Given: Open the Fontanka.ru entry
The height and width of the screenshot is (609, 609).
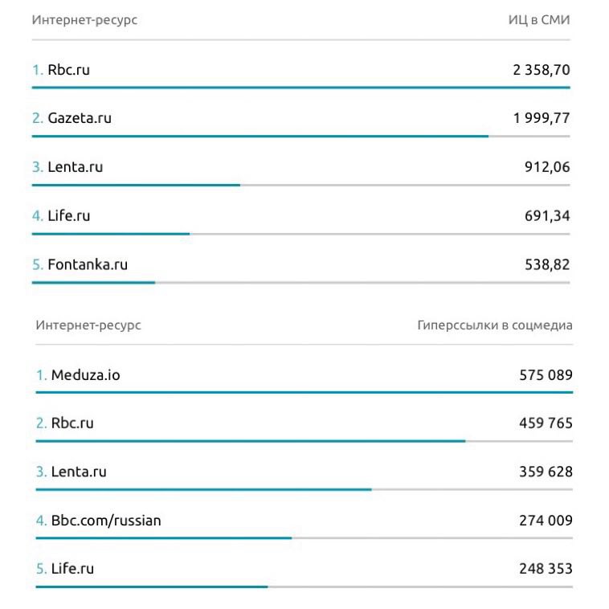Looking at the screenshot, I should [87, 264].
